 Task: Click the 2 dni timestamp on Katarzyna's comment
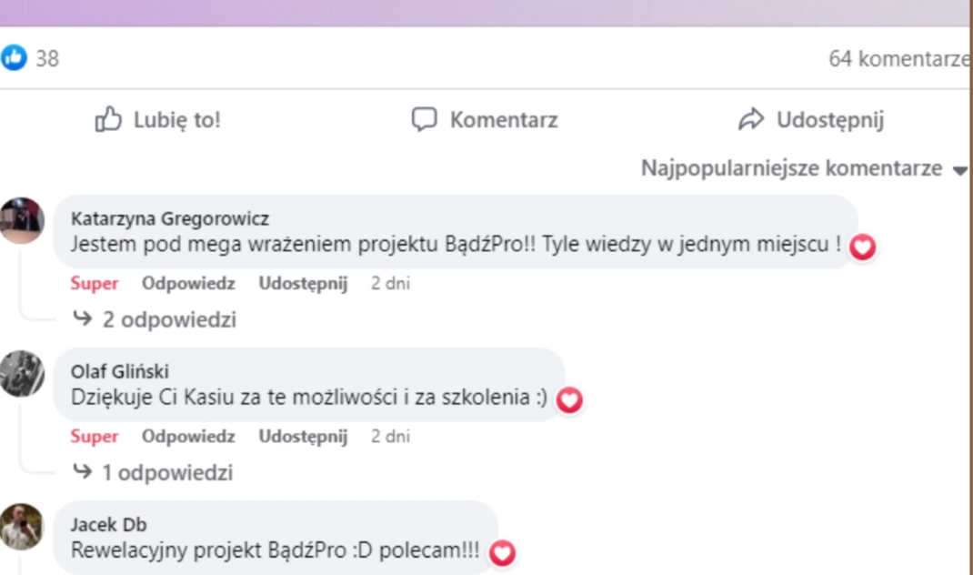390,283
